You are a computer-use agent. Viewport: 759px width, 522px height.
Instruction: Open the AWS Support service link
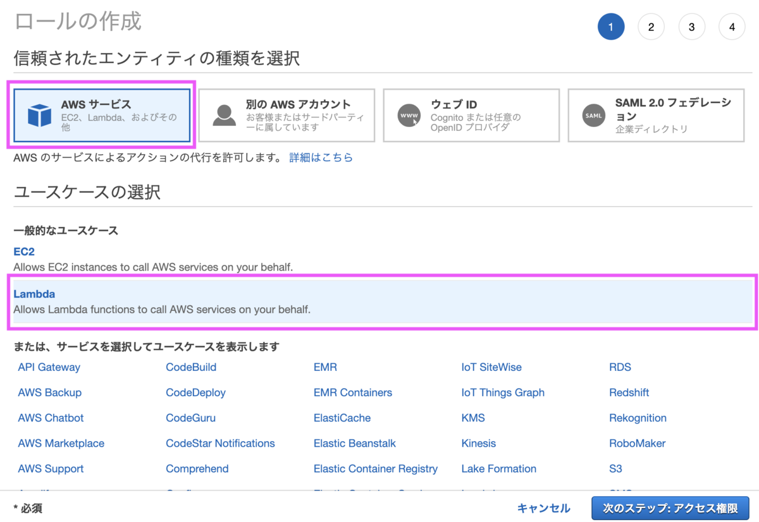click(x=51, y=468)
